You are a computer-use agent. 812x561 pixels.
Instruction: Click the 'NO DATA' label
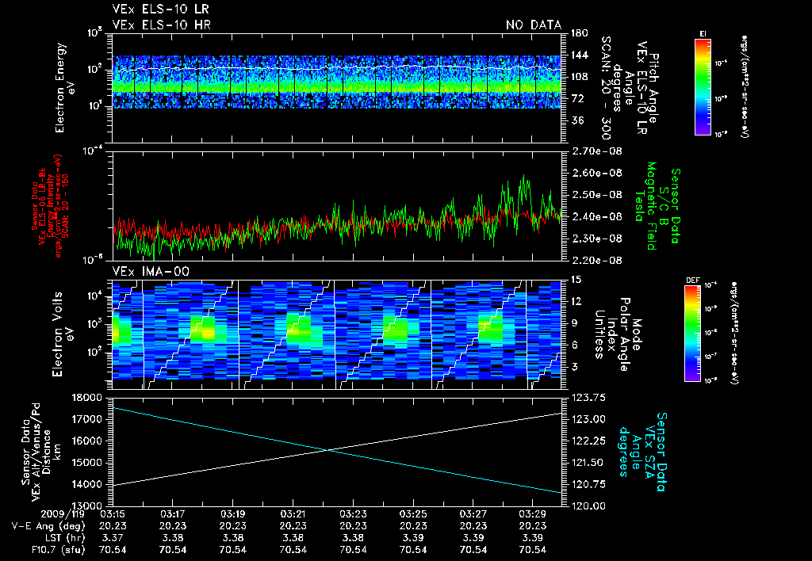534,25
